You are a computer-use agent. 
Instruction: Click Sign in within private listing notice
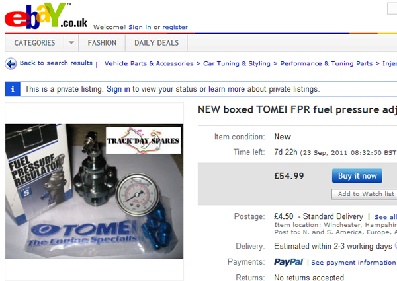click(x=118, y=89)
